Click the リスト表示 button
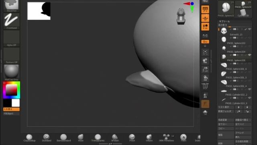 pyautogui.click(x=226, y=107)
